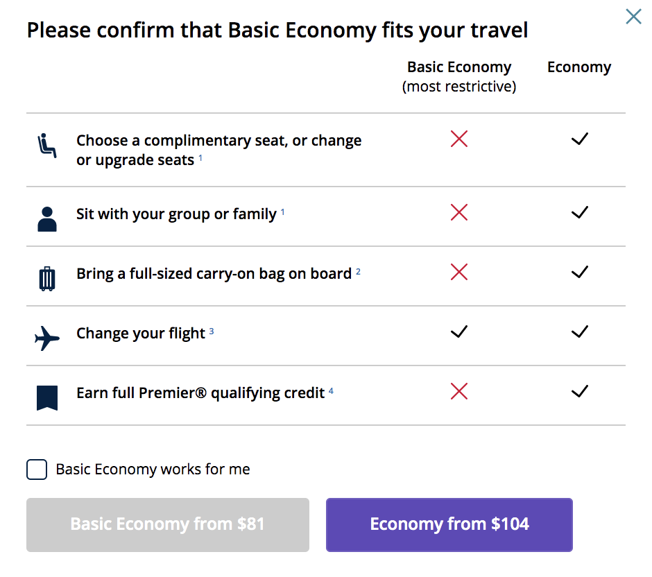Click the red X under Basic Economy seat row

click(458, 139)
